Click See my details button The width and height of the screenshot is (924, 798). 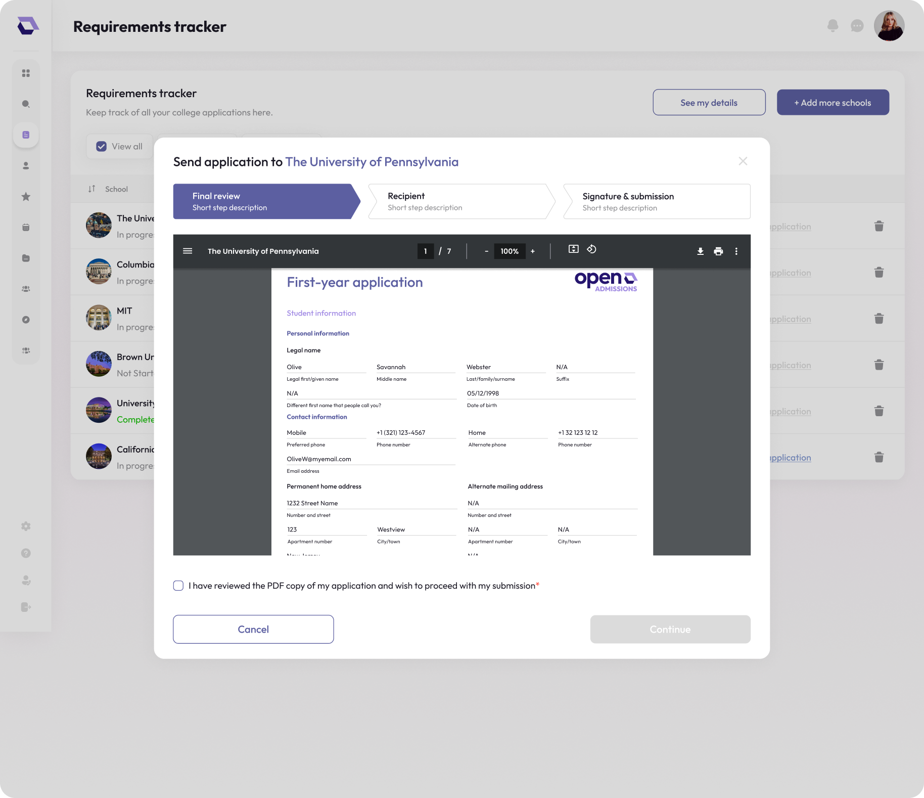[709, 103]
